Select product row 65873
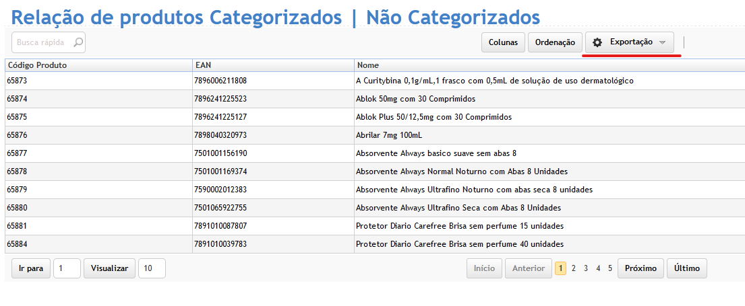Screen dimensions: 745x306 click(18, 81)
